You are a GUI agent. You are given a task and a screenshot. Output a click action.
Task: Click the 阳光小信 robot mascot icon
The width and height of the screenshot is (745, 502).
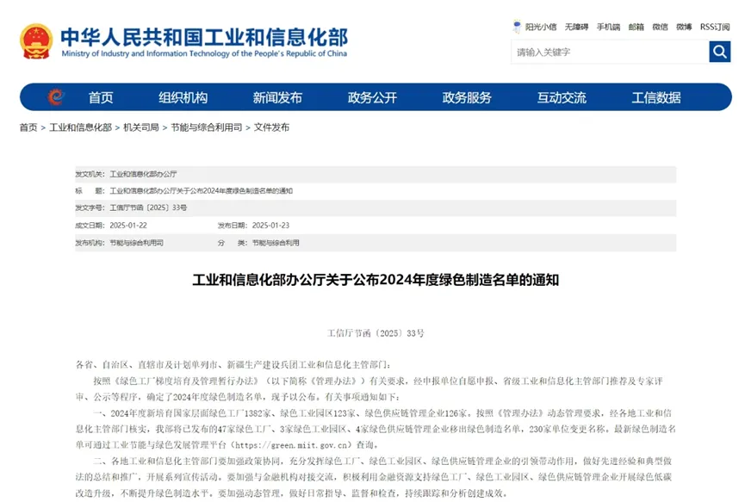518,27
